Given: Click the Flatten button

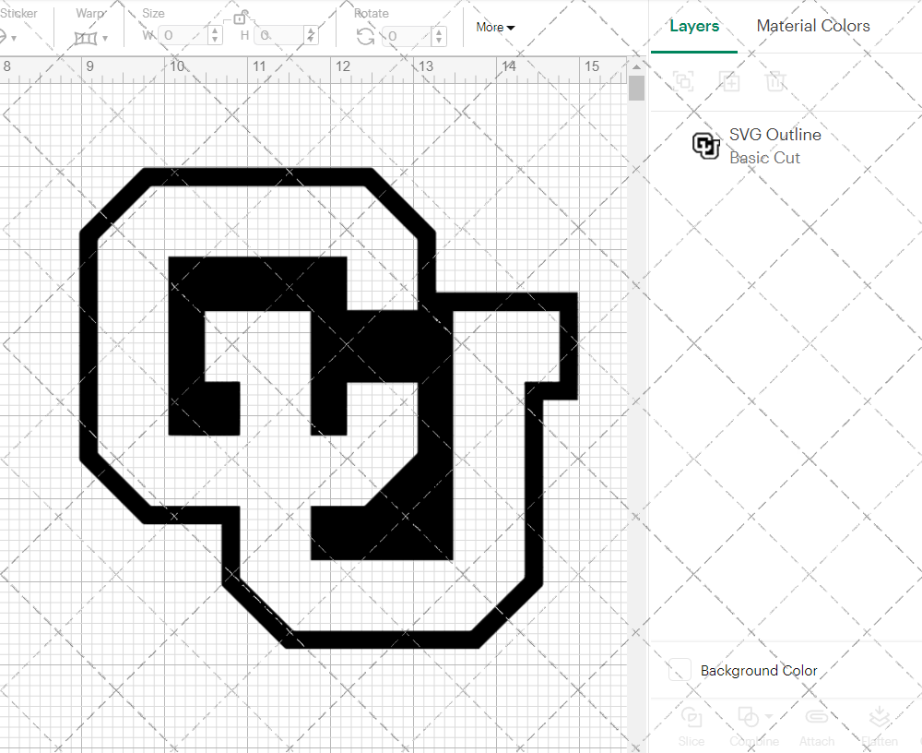Looking at the screenshot, I should pyautogui.click(x=879, y=727).
